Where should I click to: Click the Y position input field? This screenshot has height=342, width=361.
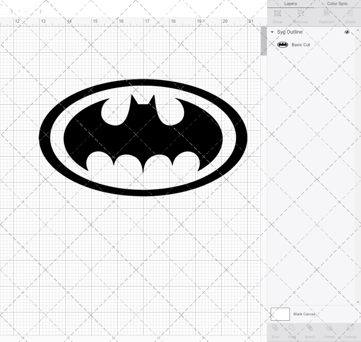[30, 12]
